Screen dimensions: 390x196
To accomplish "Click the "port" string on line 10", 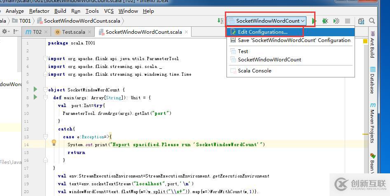I will pos(162,113).
